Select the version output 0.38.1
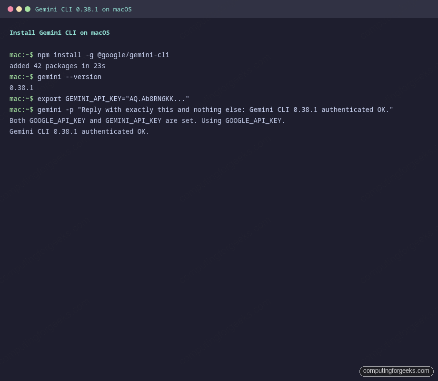438x381 pixels. (x=21, y=88)
